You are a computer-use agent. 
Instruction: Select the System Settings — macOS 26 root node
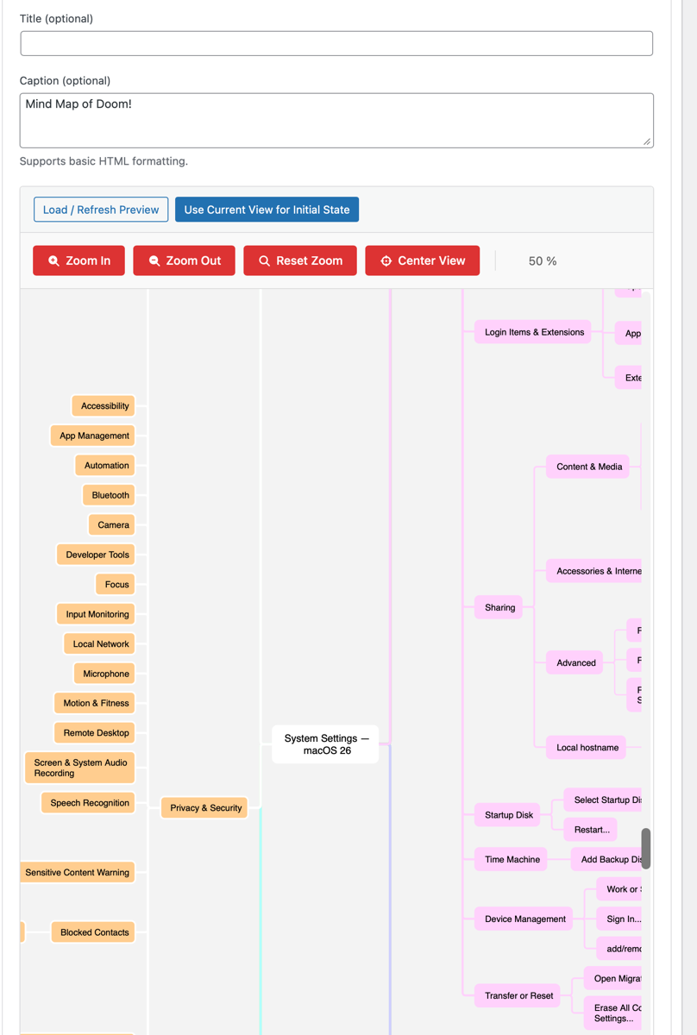point(324,743)
